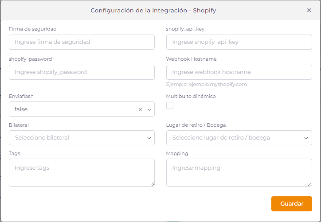
Task: Click the Bilateral placeholder text
Action: point(42,138)
